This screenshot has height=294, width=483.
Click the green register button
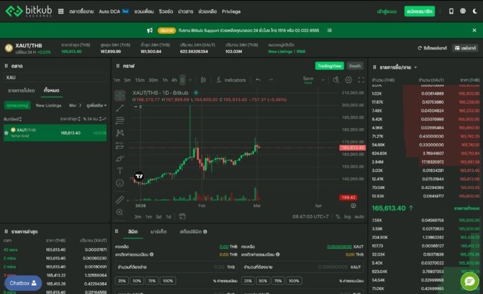[419, 11]
